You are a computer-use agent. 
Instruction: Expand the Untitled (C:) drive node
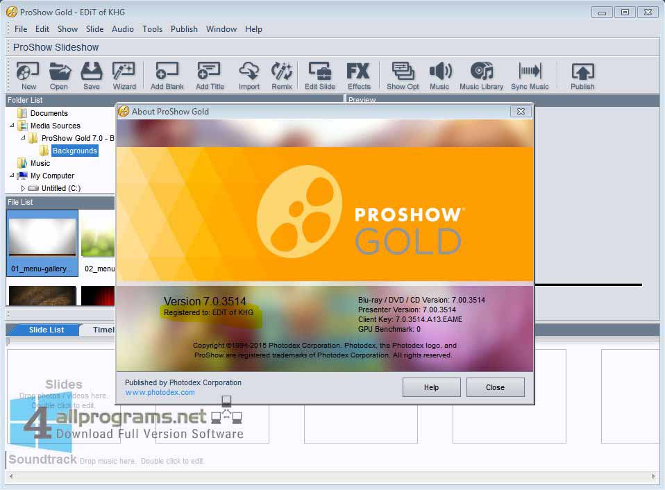(x=23, y=188)
